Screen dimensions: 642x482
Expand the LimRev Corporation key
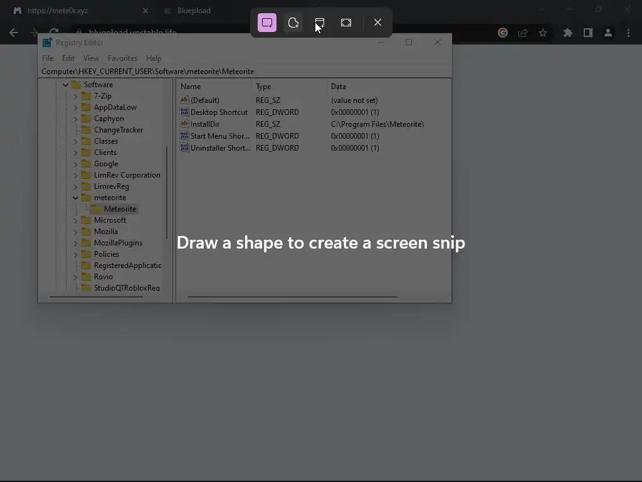[75, 176]
